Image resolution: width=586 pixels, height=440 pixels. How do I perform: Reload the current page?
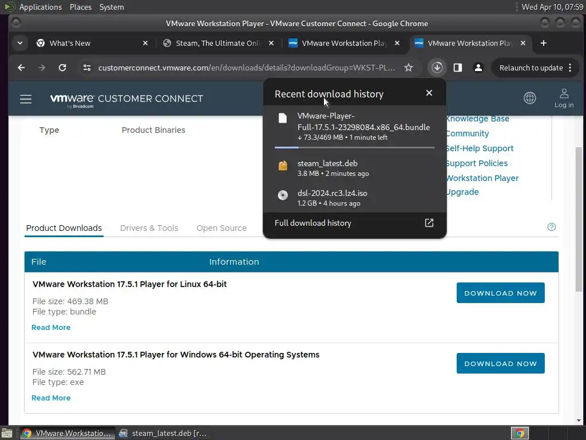62,68
